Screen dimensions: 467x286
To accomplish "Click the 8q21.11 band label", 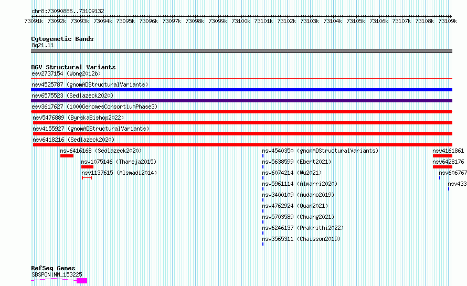I will (x=43, y=45).
